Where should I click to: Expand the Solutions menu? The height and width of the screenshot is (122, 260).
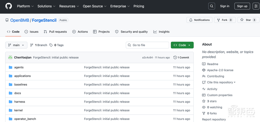coord(46,6)
